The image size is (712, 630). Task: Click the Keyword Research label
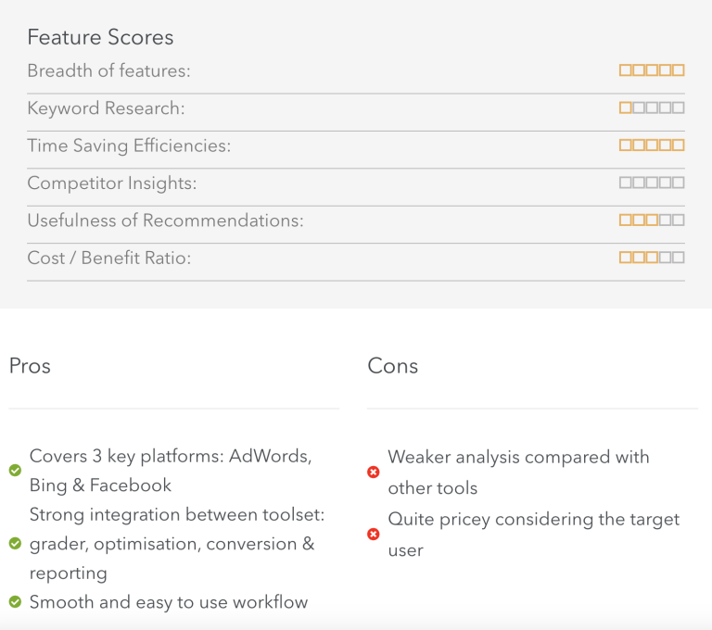(x=107, y=108)
